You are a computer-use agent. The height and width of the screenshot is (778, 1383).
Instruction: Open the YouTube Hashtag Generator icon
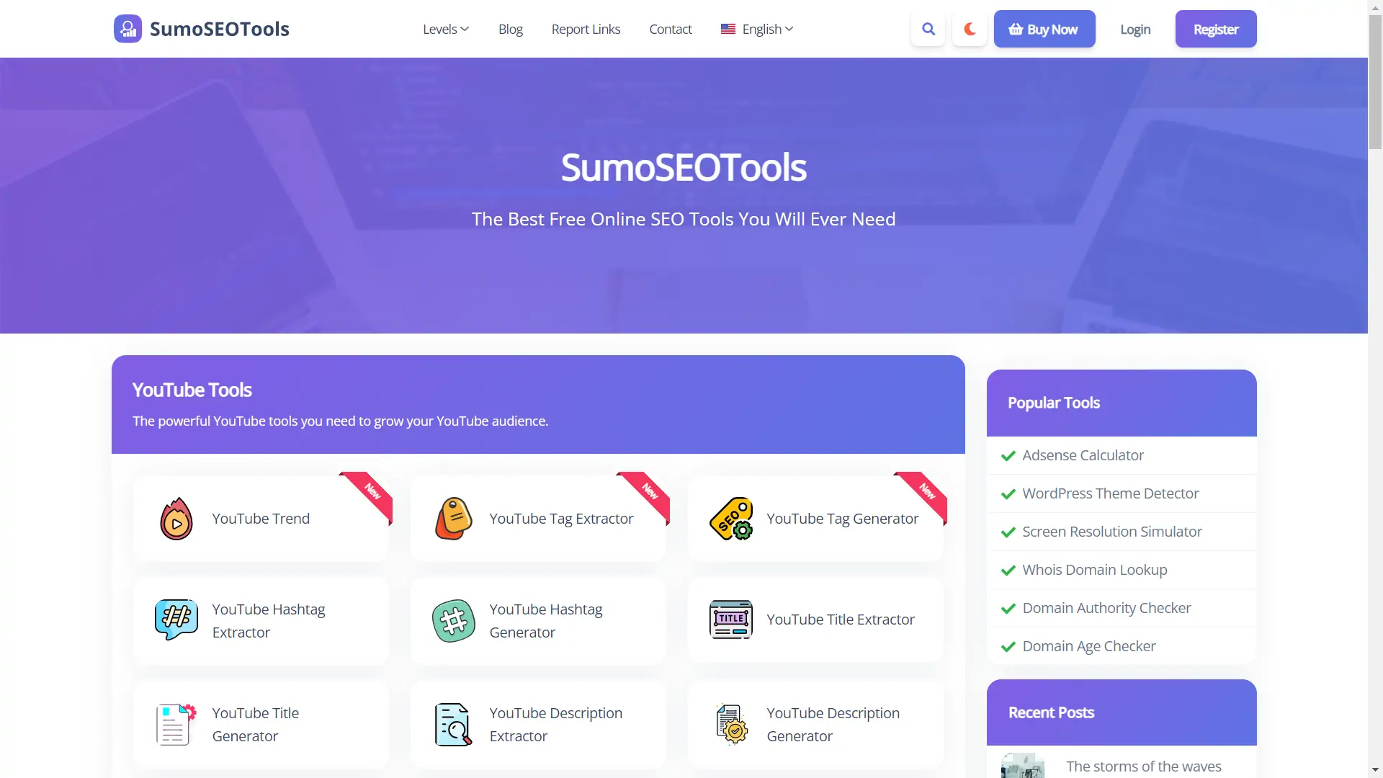(452, 620)
